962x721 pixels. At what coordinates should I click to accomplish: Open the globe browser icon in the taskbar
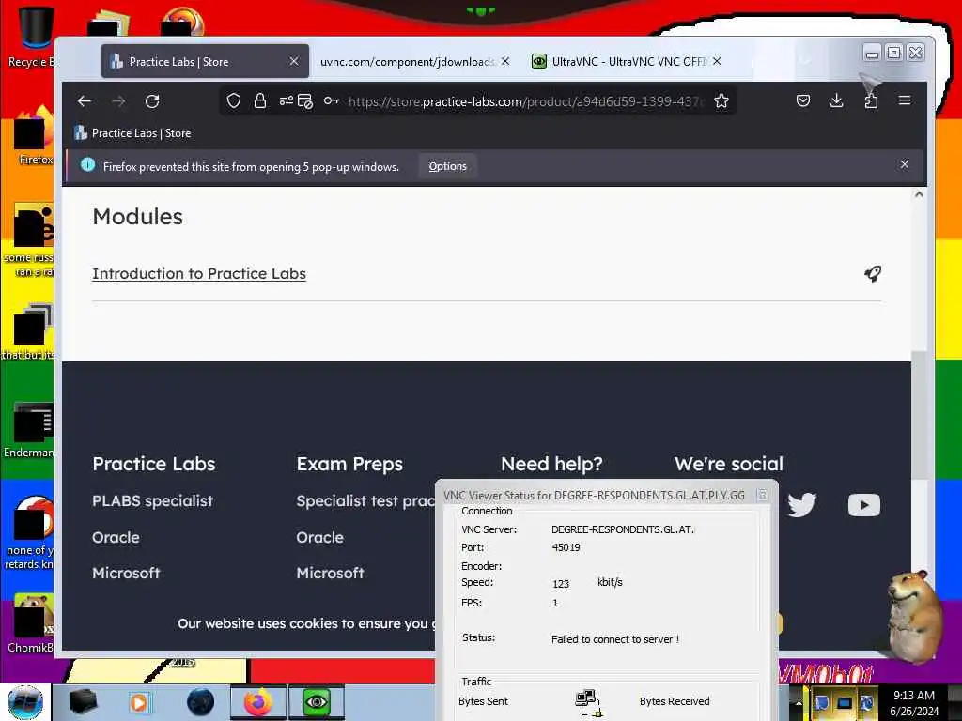201,702
